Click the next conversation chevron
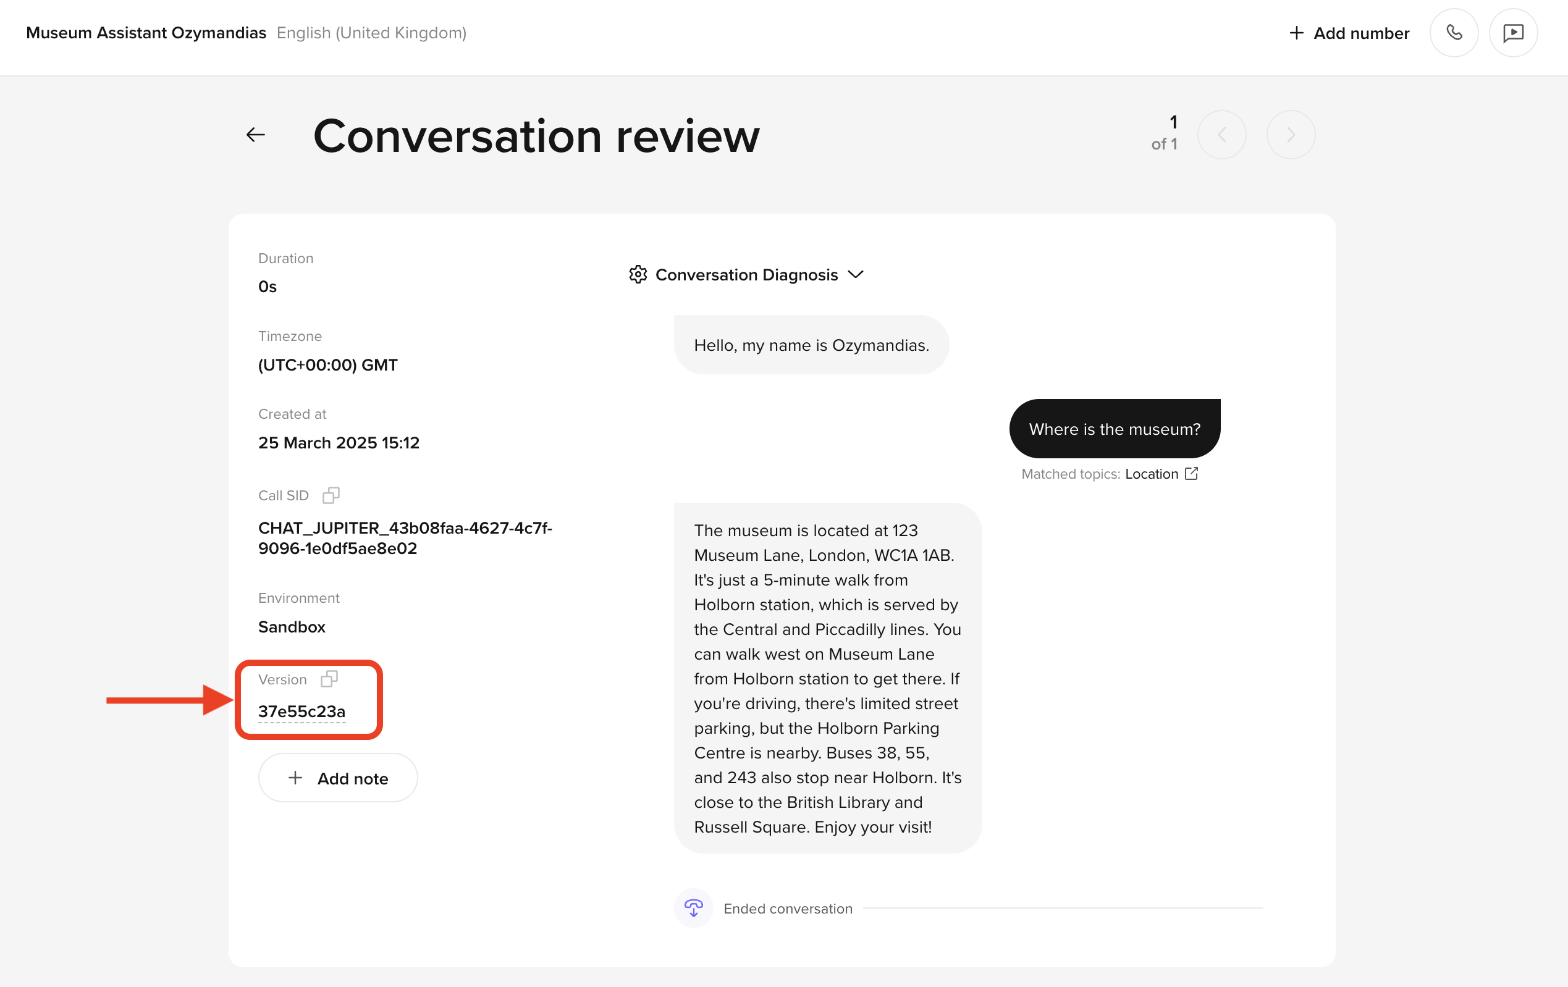This screenshot has width=1568, height=987. pyautogui.click(x=1291, y=133)
